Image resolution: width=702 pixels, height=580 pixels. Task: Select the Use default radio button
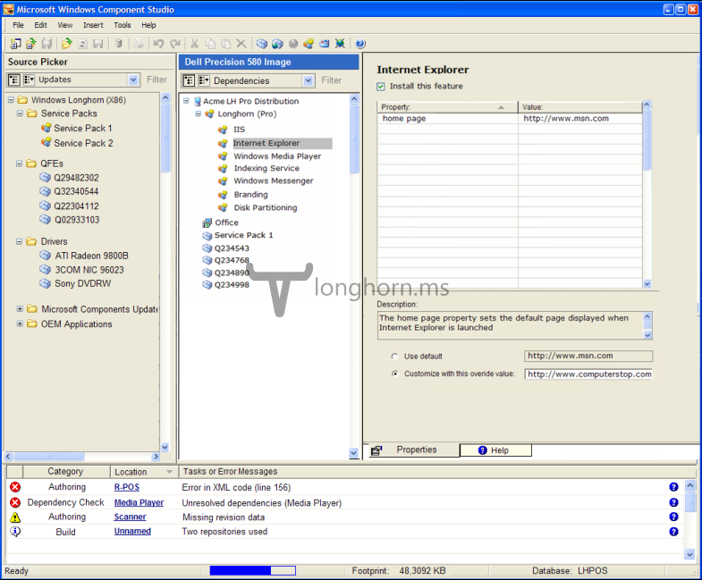(x=394, y=357)
